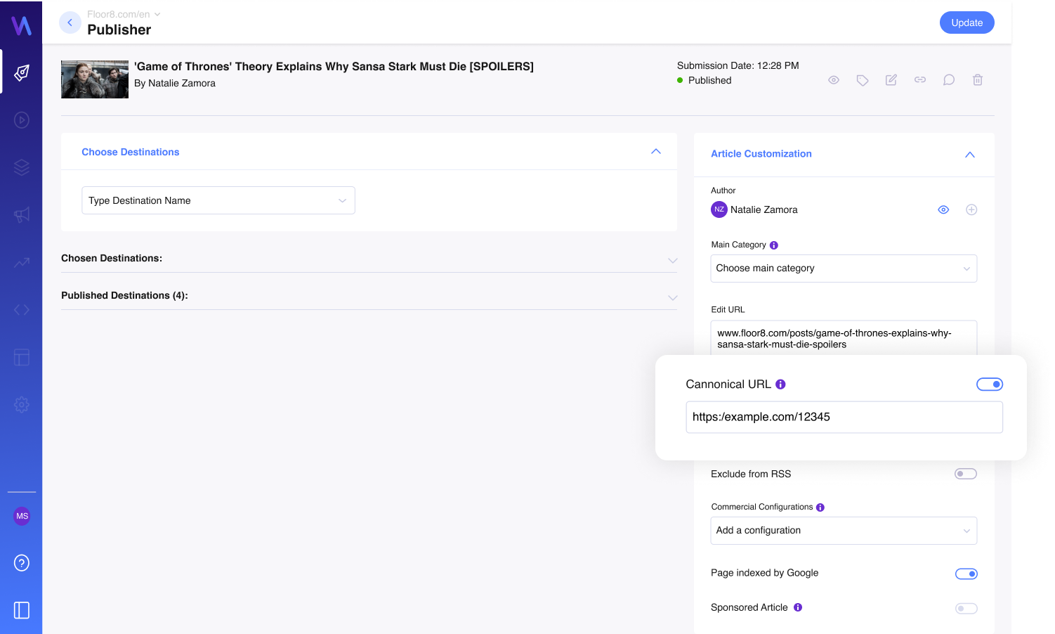This screenshot has height=634, width=1055.
Task: Open the Floor8.com/en site dropdown
Action: (124, 14)
